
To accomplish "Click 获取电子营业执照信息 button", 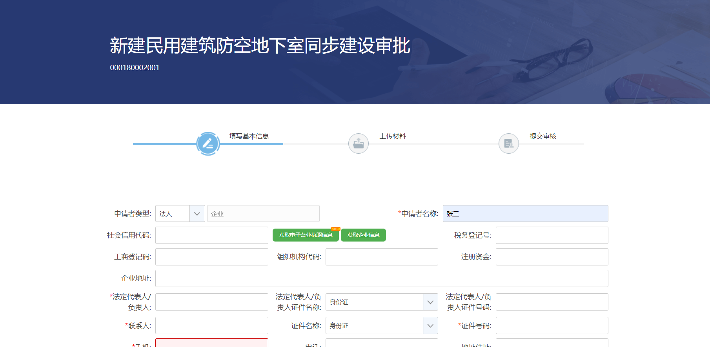I will 306,235.
